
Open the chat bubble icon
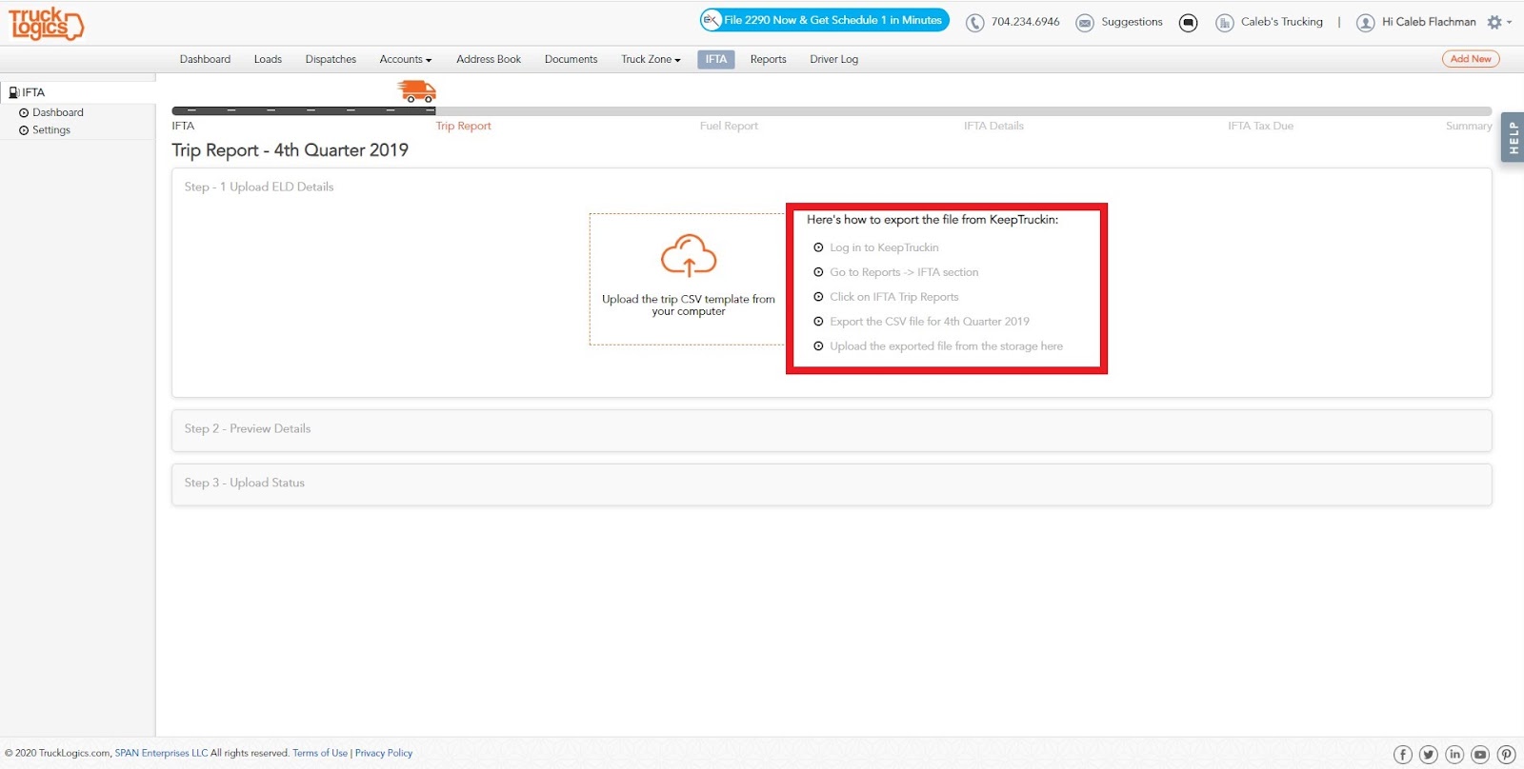pos(1188,23)
